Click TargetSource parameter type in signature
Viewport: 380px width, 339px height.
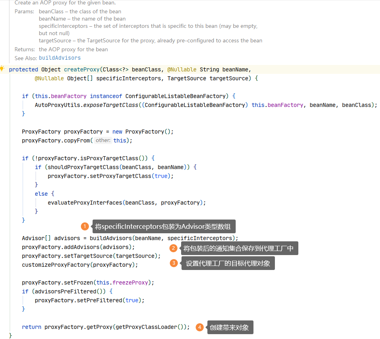click(x=187, y=79)
